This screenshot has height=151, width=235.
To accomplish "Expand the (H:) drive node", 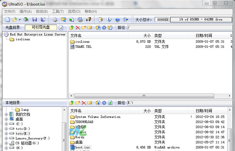I will tap(6, 148).
